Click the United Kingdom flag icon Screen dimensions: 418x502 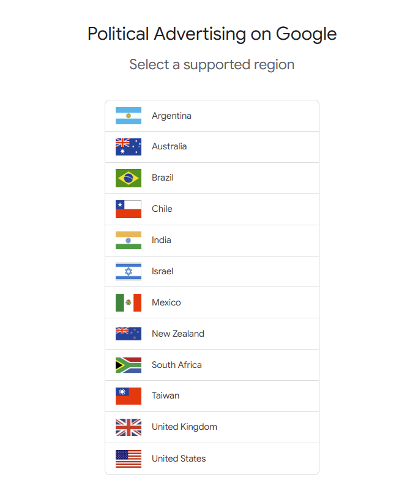click(129, 427)
